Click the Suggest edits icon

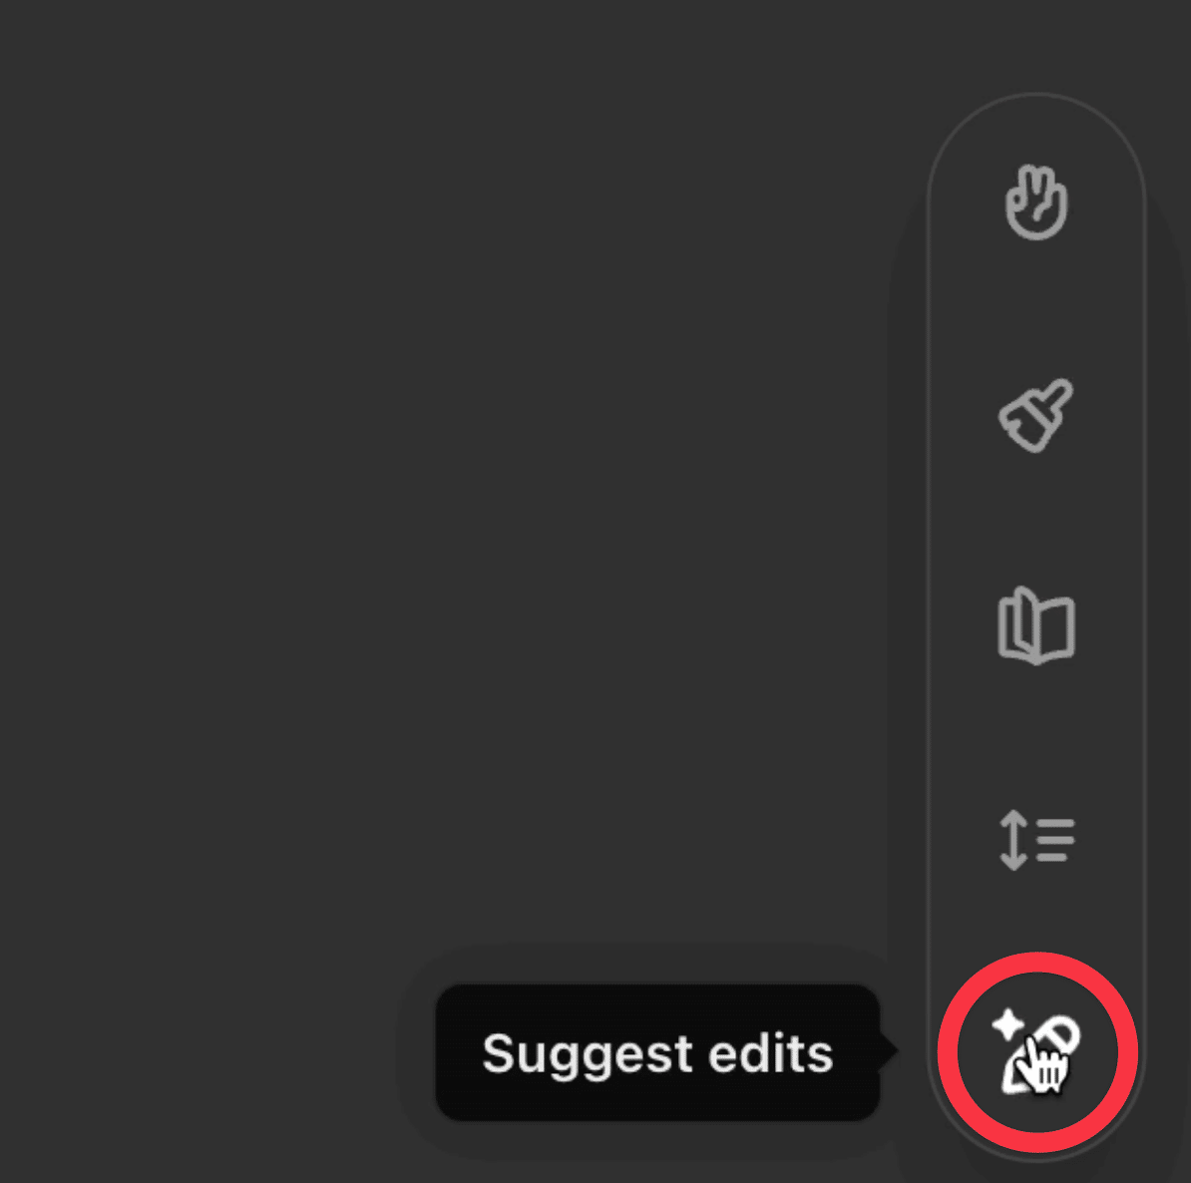1036,1052
